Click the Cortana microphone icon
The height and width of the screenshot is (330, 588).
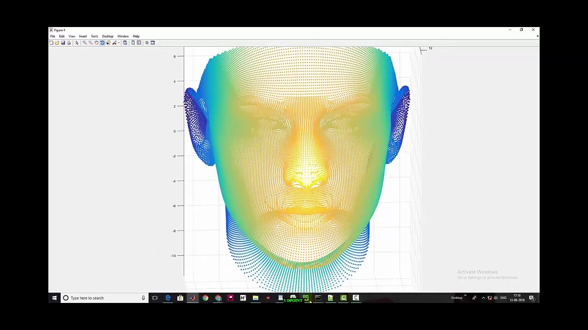143,298
